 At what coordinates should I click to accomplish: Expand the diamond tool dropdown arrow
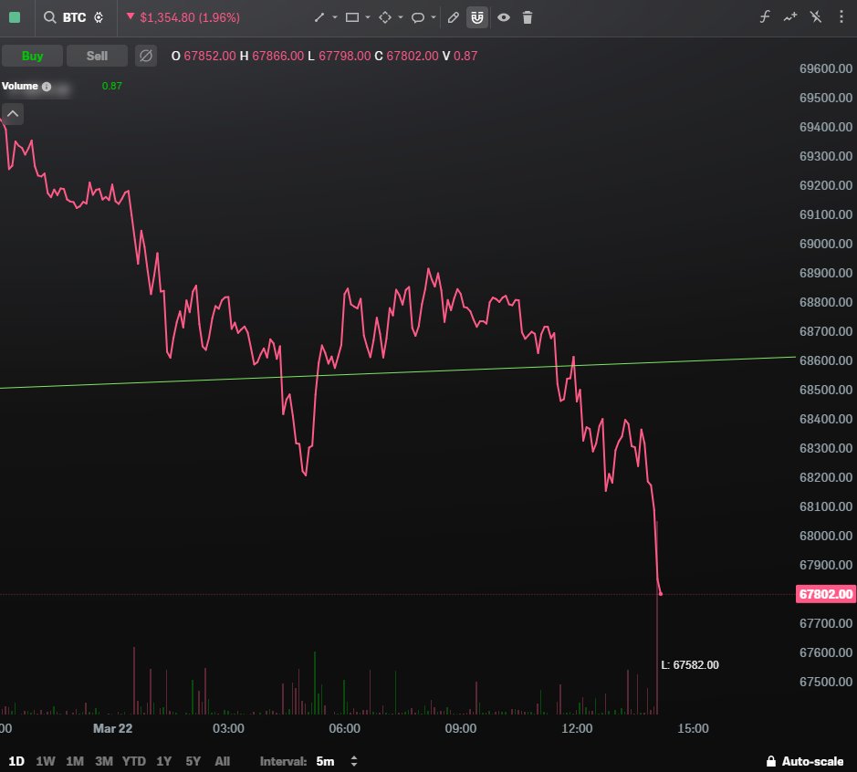tap(401, 17)
